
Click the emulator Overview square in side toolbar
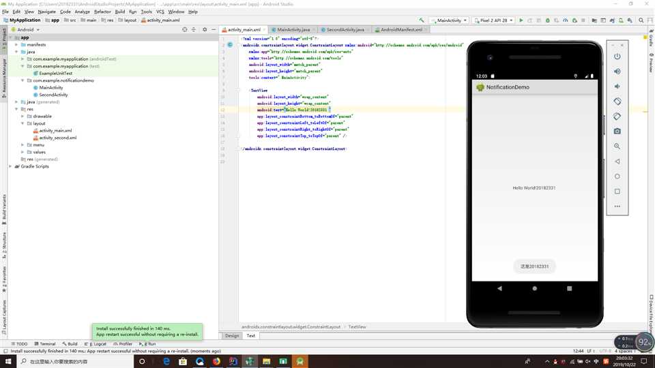pyautogui.click(x=617, y=191)
